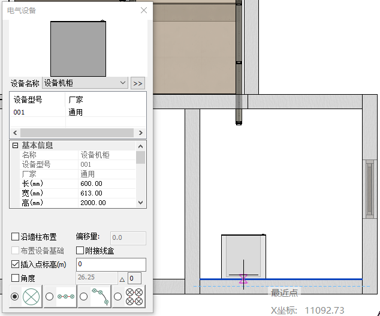Click the device preview thumbnail
The height and width of the screenshot is (316, 380).
point(78,49)
